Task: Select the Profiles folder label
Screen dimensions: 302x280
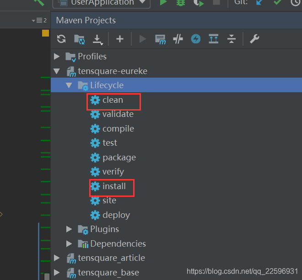Action: click(x=92, y=57)
